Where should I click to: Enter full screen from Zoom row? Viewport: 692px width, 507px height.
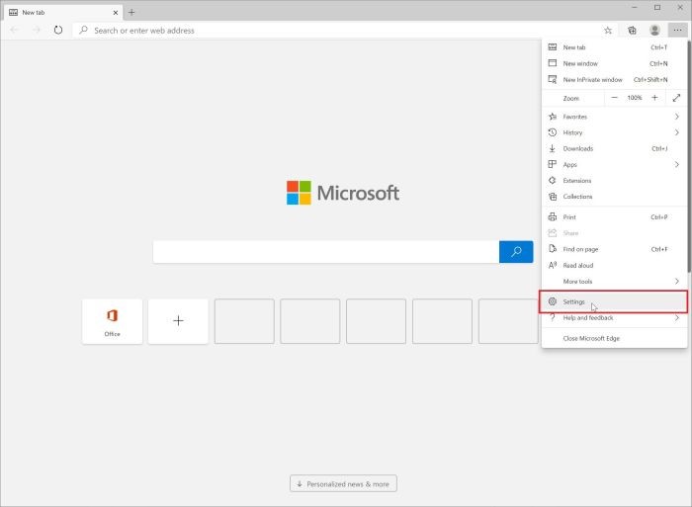pyautogui.click(x=676, y=98)
